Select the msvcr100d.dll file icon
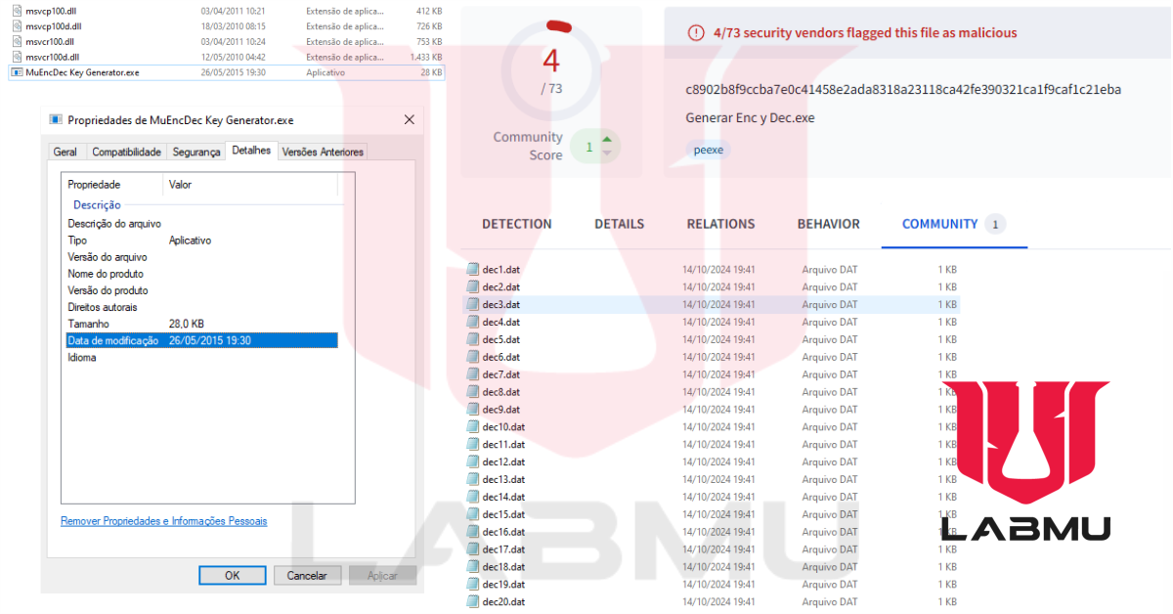This screenshot has width=1173, height=614. point(17,57)
